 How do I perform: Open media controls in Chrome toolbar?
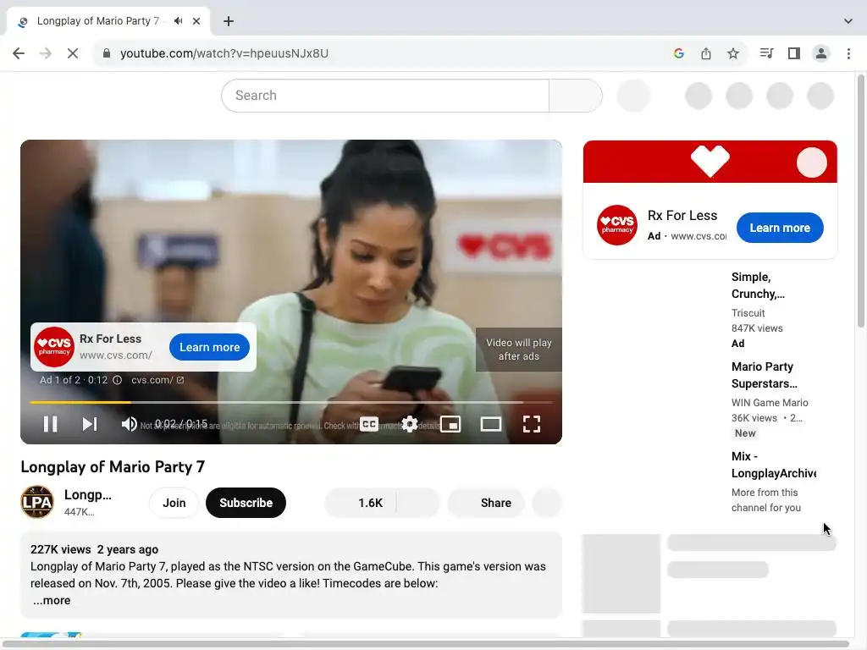766,53
